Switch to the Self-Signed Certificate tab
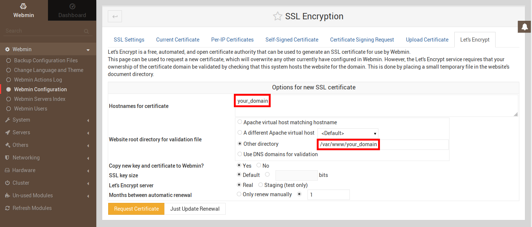 [x=291, y=40]
